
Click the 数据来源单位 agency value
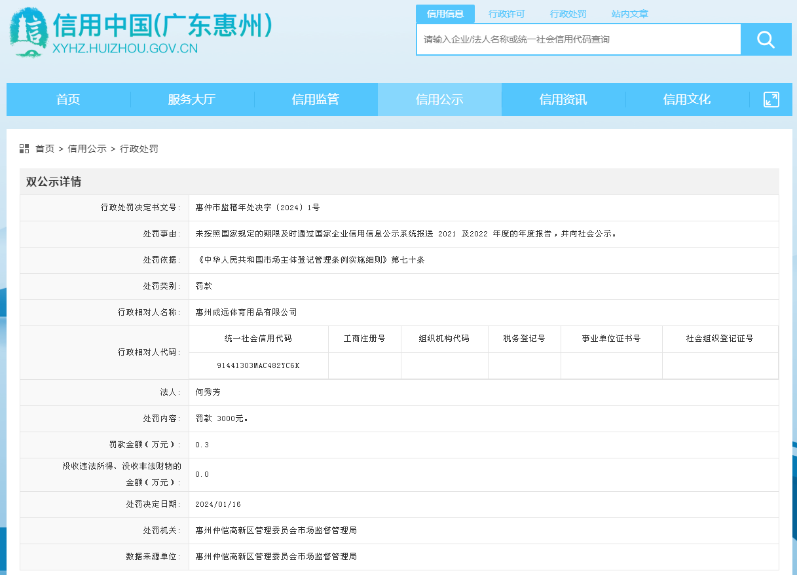[276, 556]
